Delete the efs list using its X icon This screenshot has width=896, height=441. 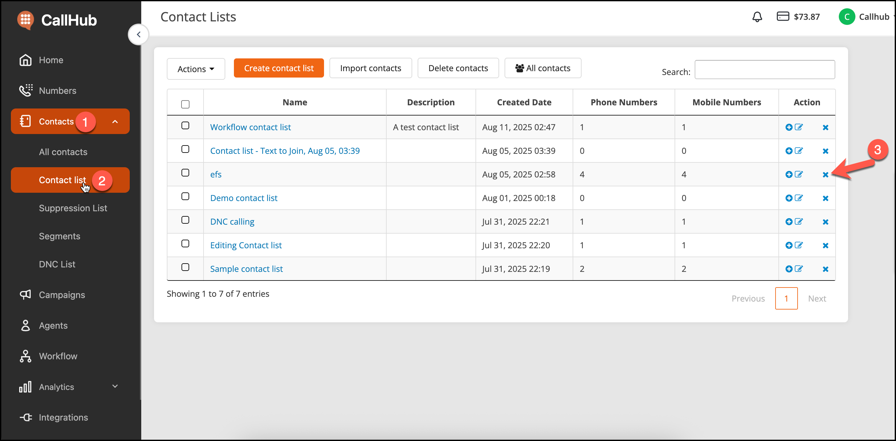(826, 174)
